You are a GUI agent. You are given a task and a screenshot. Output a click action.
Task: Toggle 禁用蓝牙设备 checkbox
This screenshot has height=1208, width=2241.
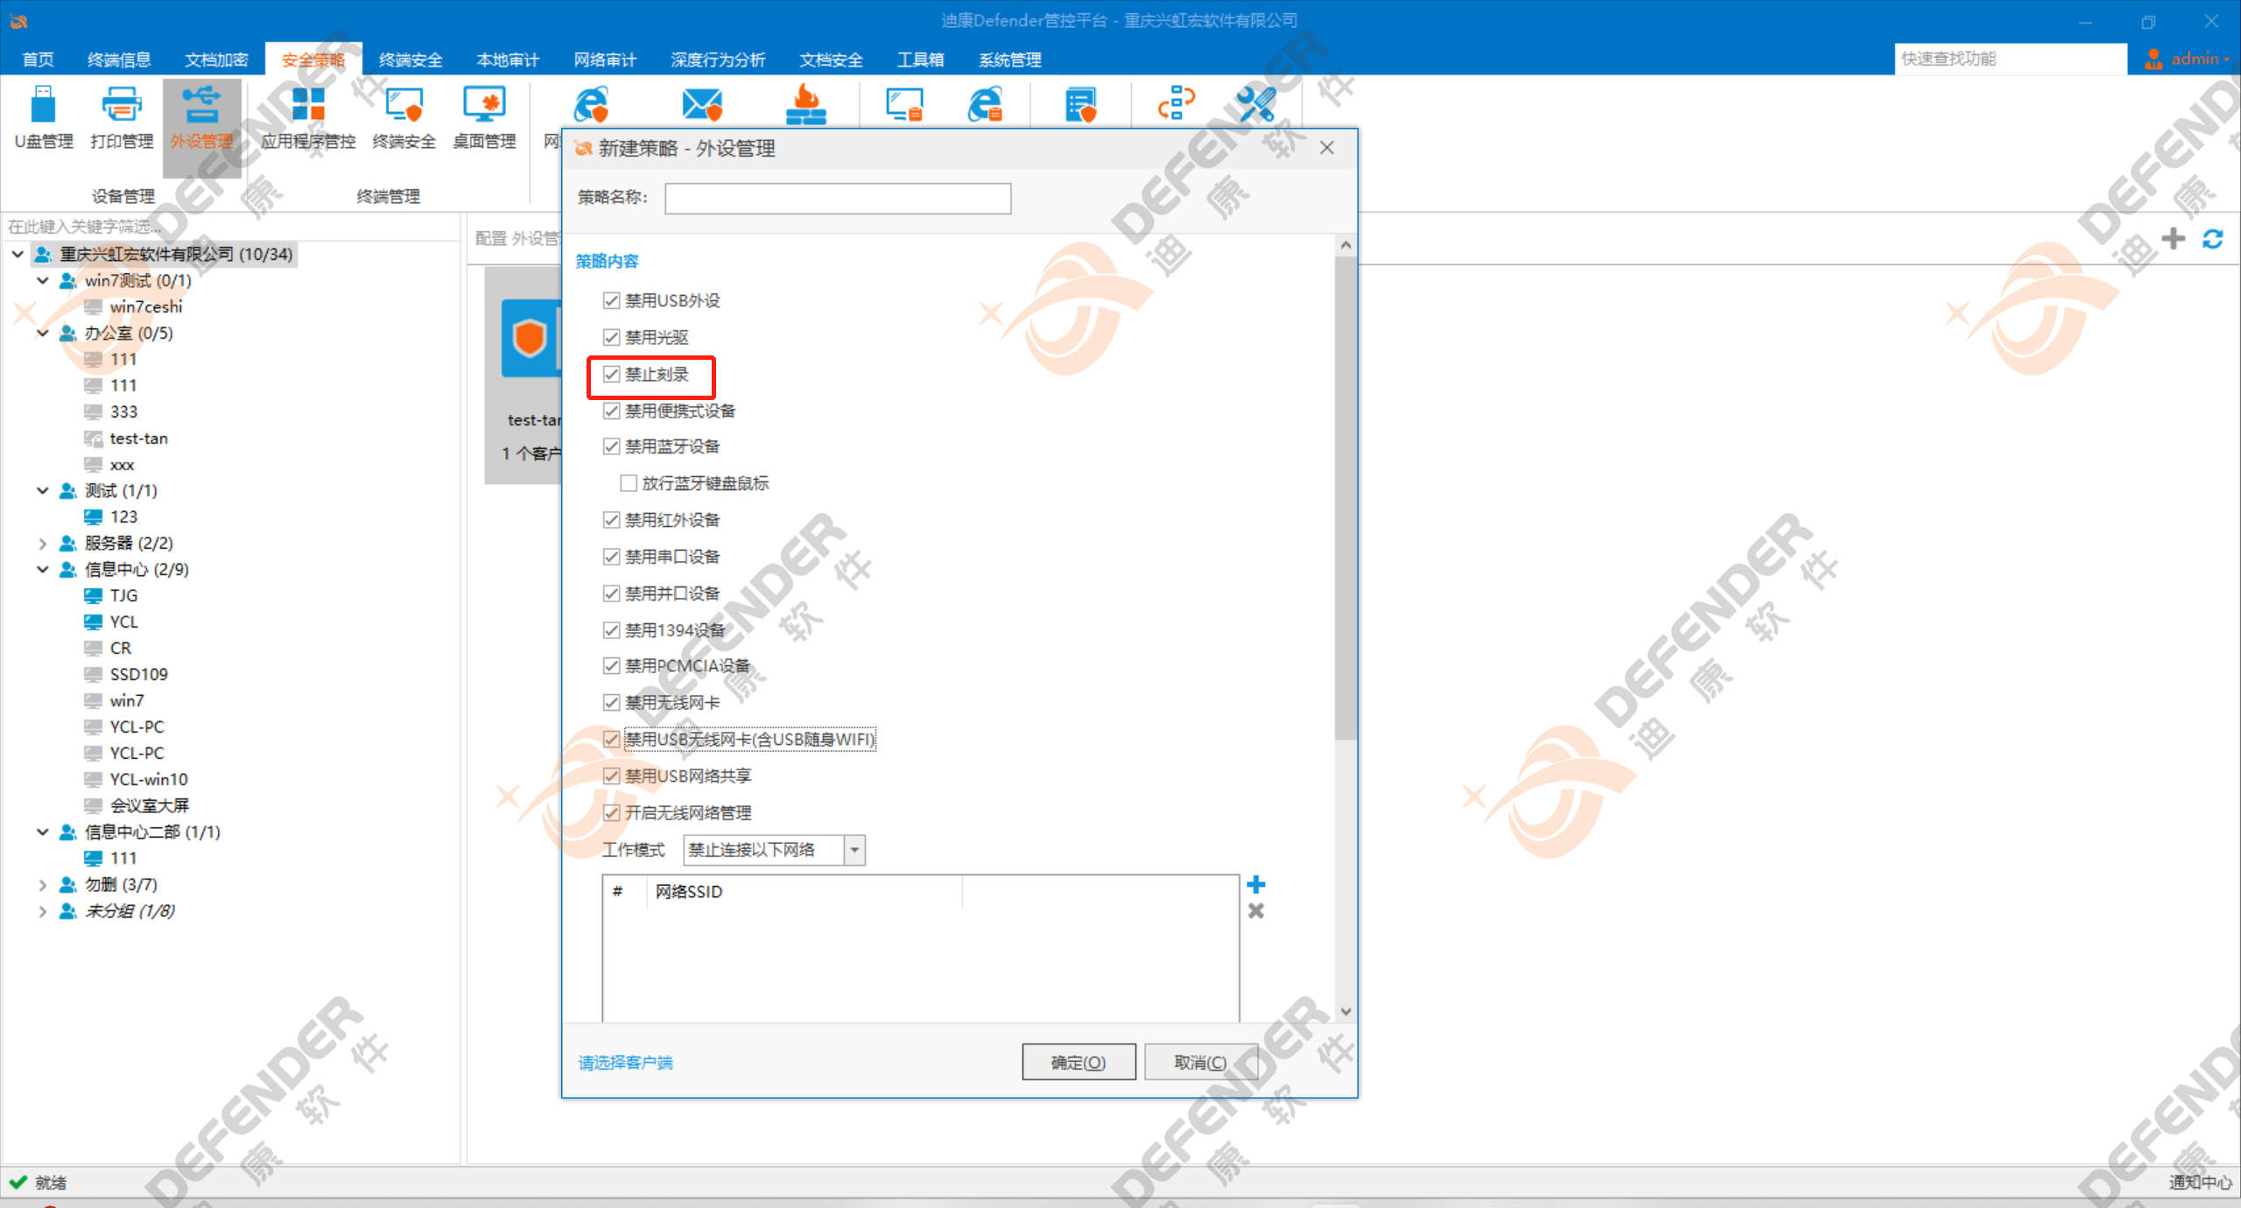(x=611, y=446)
